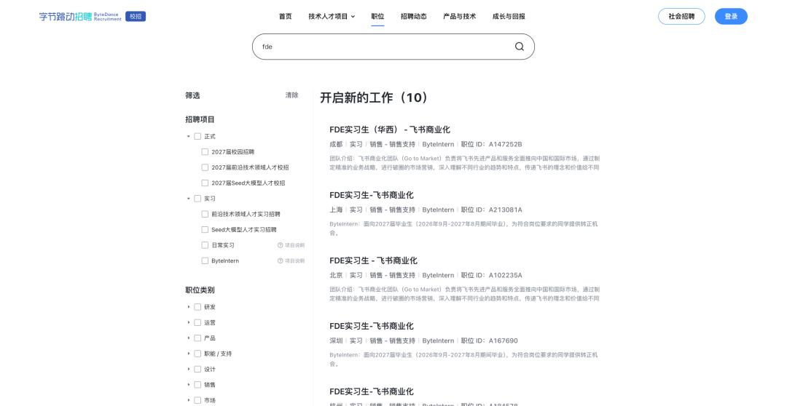Open 技术人才项目 dropdown menu
The width and height of the screenshot is (787, 406).
[x=332, y=17]
